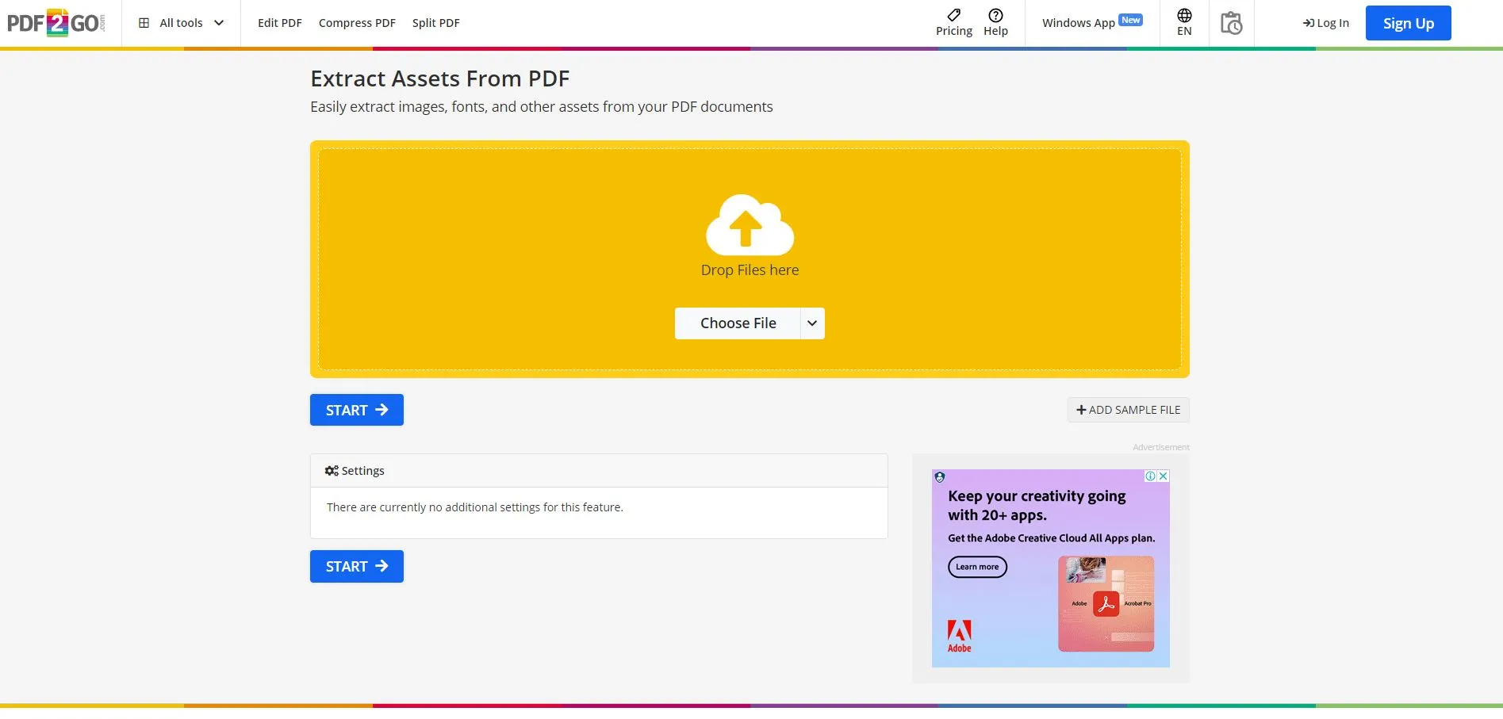Select Split PDF in navigation

[435, 23]
